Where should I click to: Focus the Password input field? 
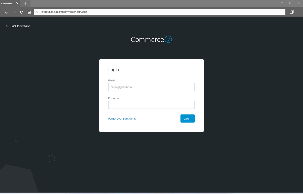click(151, 105)
